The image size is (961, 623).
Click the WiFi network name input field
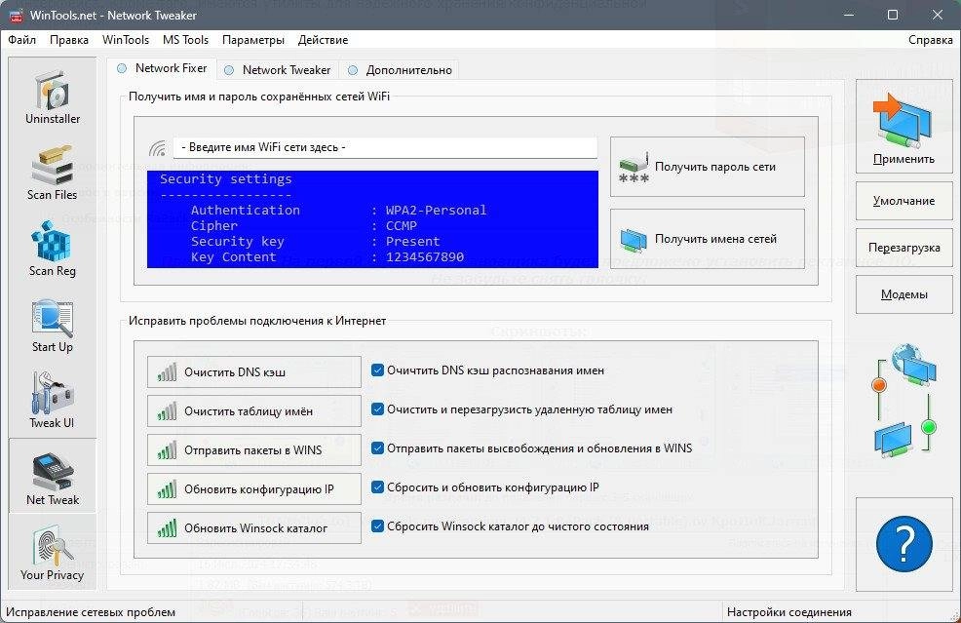pos(386,148)
